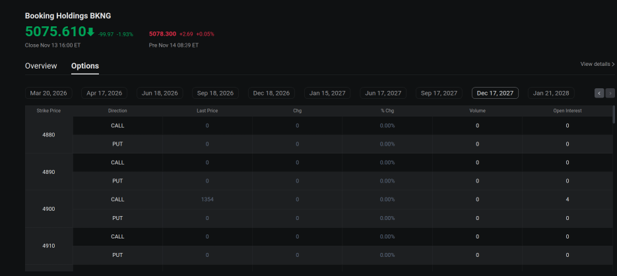This screenshot has width=617, height=276.
Task: Choose Jan 21, 2028 expiration date
Action: point(551,94)
